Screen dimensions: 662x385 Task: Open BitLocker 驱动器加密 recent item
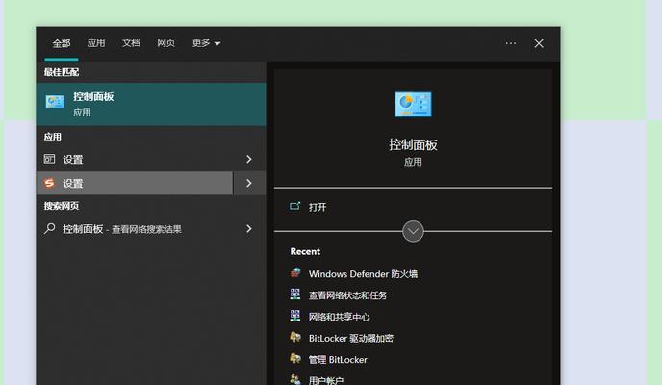351,338
